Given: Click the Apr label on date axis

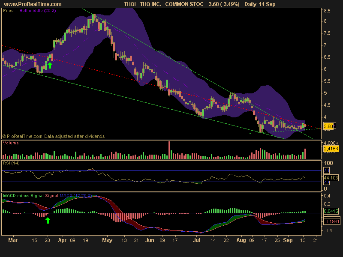Looking at the screenshot, I should (62, 240).
